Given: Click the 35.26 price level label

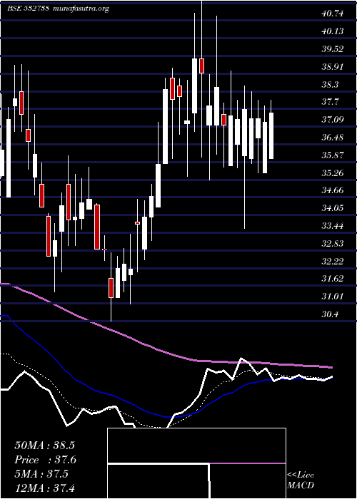Looking at the screenshot, I should [x=332, y=173].
